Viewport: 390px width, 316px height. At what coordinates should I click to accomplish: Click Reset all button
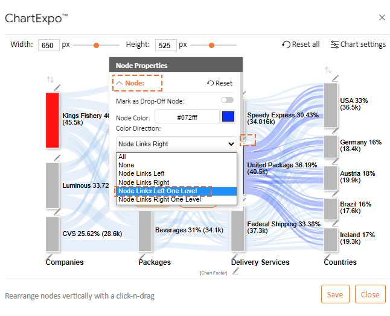click(x=301, y=45)
